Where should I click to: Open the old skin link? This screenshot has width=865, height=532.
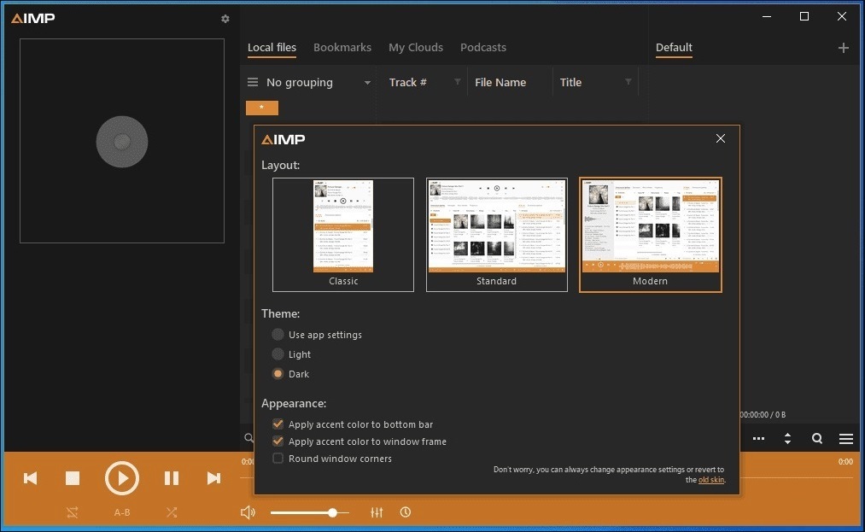click(x=711, y=480)
